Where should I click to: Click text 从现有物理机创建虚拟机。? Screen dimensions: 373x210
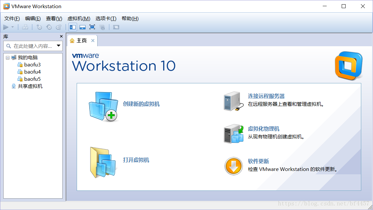276,137
